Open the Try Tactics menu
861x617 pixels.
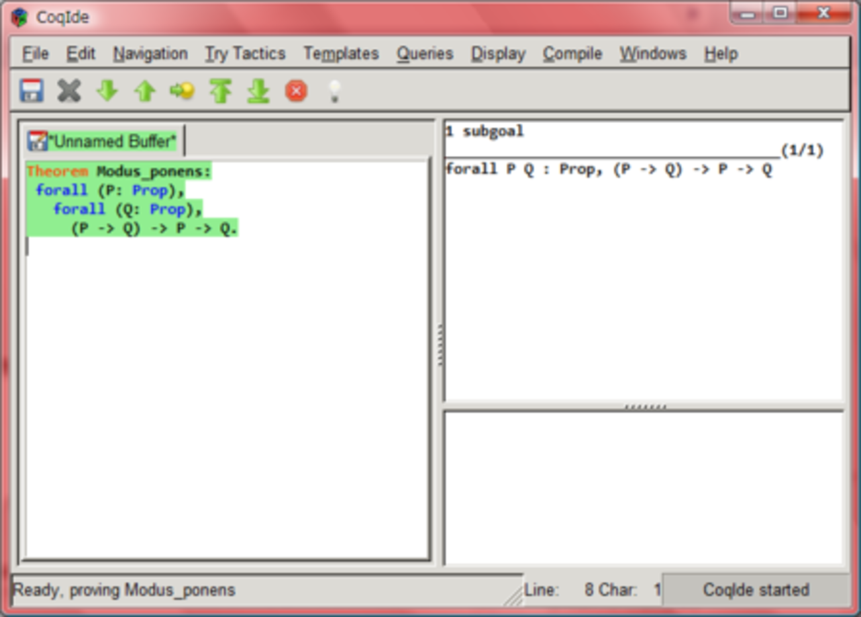pyautogui.click(x=245, y=54)
